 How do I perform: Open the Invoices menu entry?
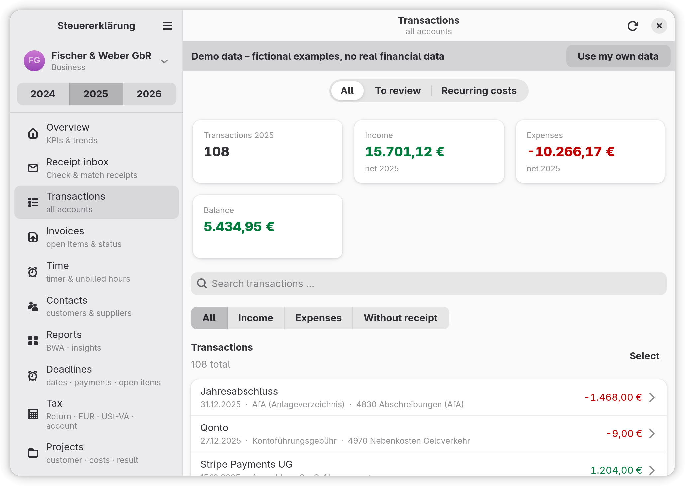pos(97,237)
